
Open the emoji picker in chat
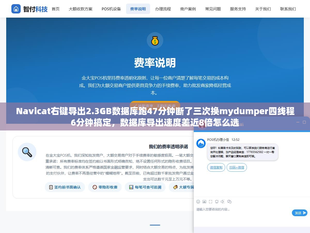pos(198,202)
